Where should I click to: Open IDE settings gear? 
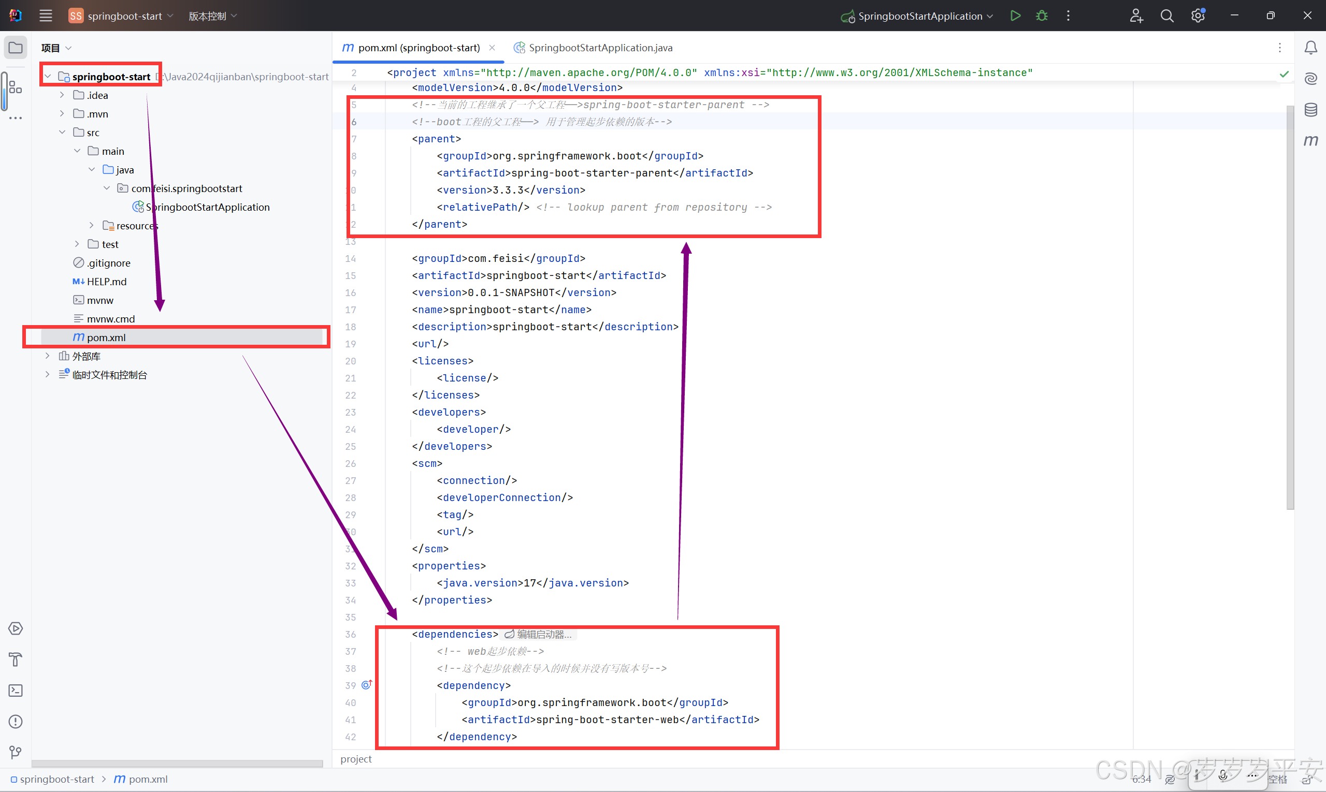[1198, 16]
